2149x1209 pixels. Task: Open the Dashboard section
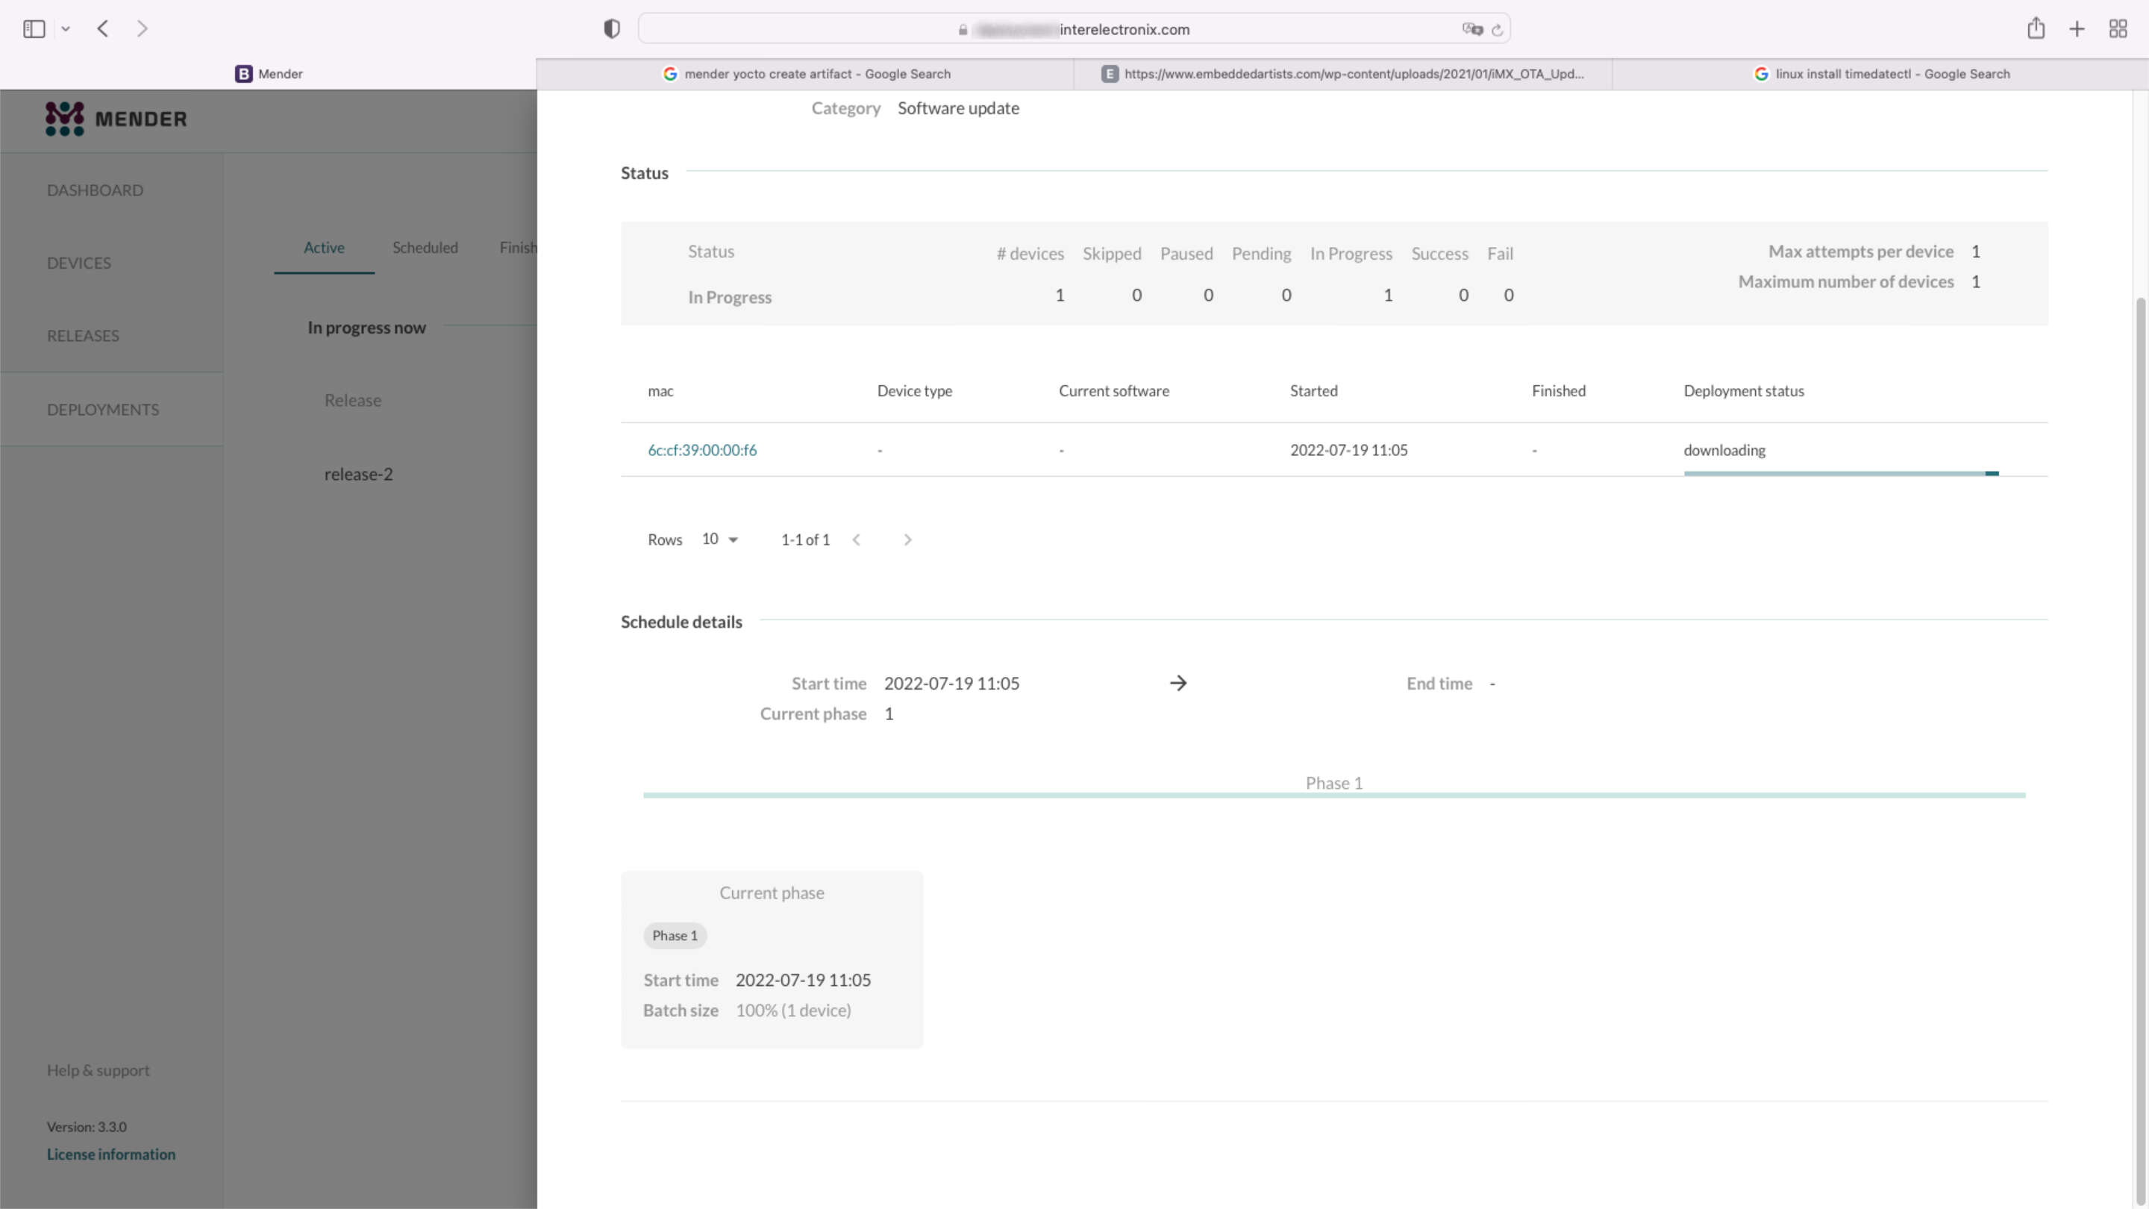pos(95,189)
